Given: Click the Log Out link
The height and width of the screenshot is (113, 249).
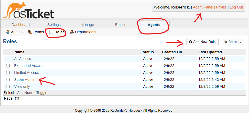Looking at the screenshot, I should coord(236,7).
